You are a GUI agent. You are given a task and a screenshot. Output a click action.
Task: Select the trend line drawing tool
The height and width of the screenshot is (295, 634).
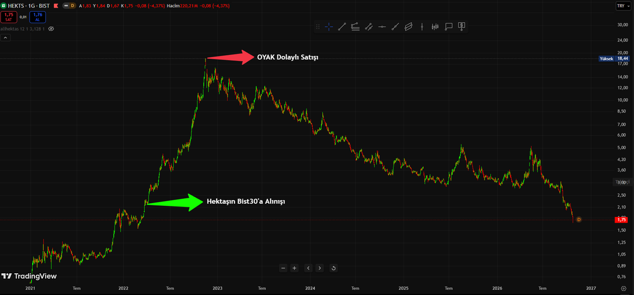342,26
